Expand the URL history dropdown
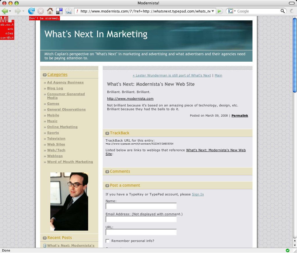The height and width of the screenshot is (253, 297). (x=213, y=11)
